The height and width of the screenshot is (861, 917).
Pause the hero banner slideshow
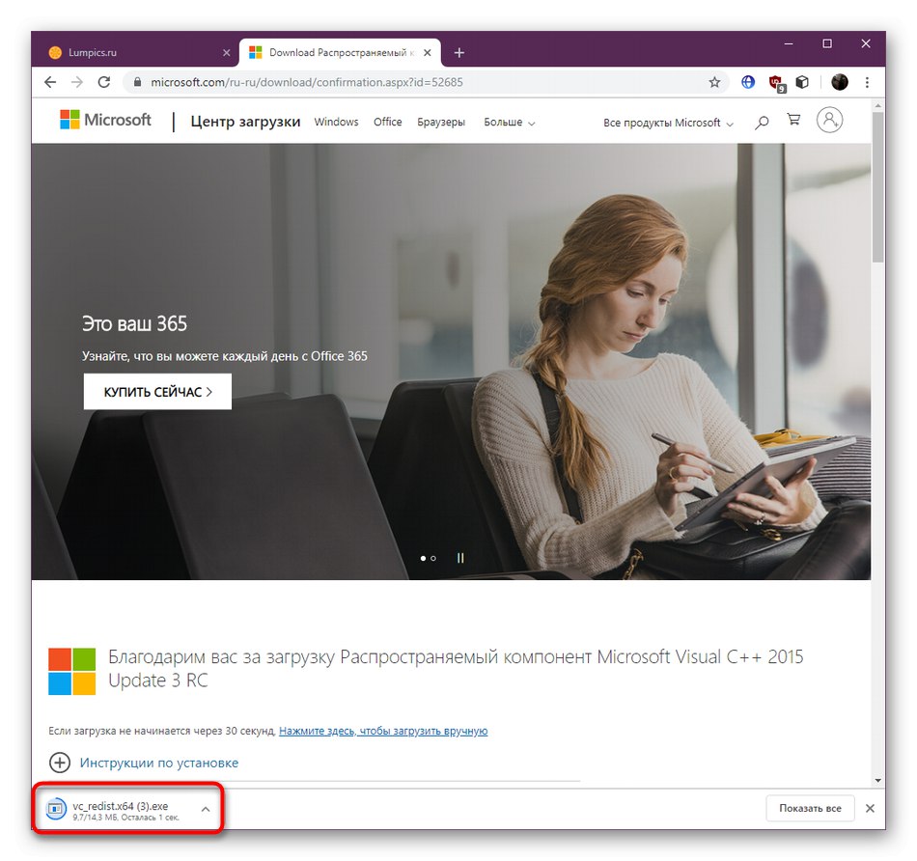point(460,558)
